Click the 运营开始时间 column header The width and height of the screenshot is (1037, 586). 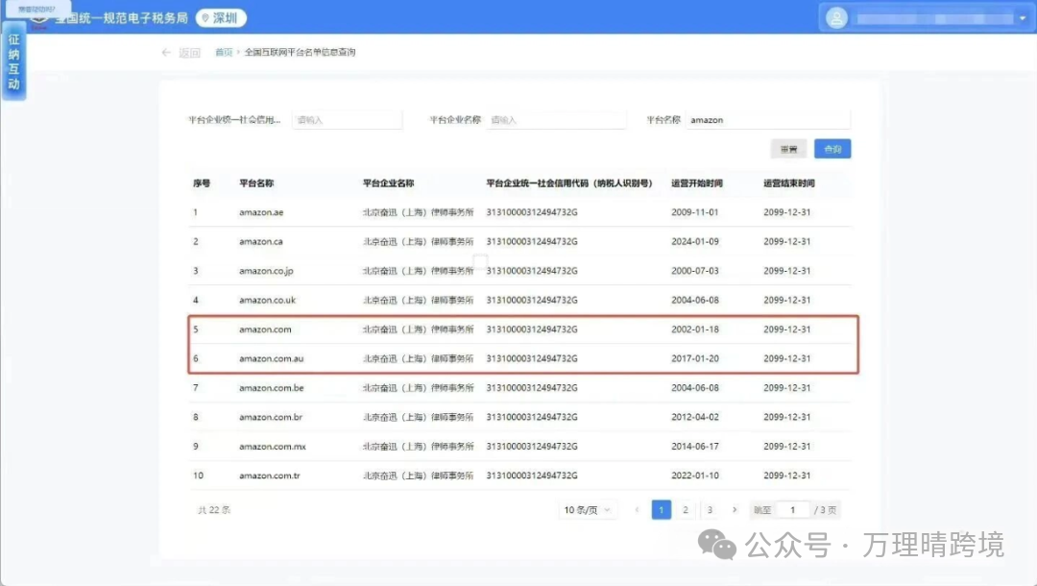[x=696, y=183]
